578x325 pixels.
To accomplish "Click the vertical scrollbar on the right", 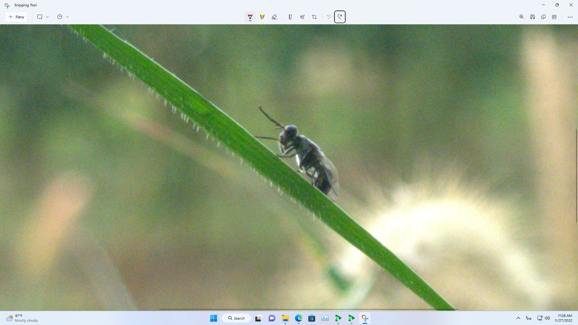I will coord(576,176).
